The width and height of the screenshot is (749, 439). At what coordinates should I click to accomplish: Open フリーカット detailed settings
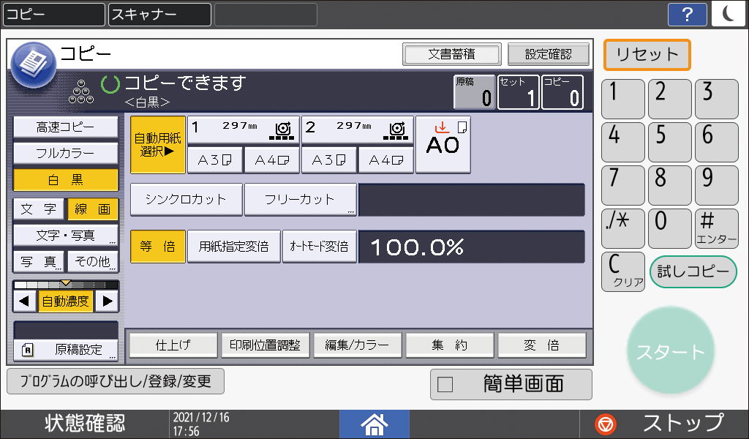(x=300, y=199)
